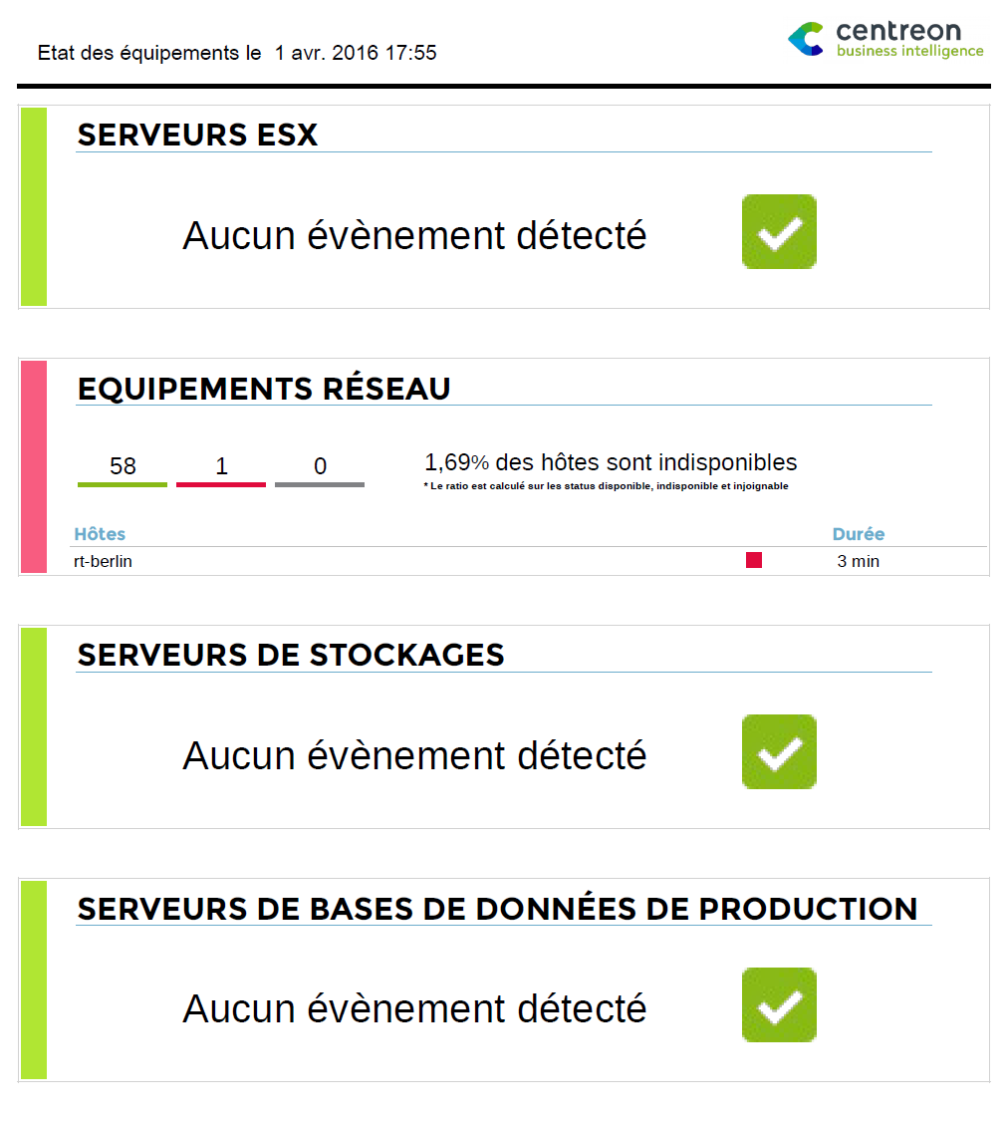Open the SERVEURS ESX section title
Image resolution: width=1007 pixels, height=1121 pixels.
[x=197, y=136]
